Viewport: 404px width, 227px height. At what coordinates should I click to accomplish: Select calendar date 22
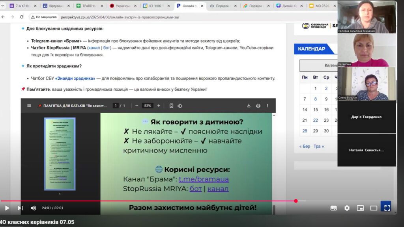315,120
